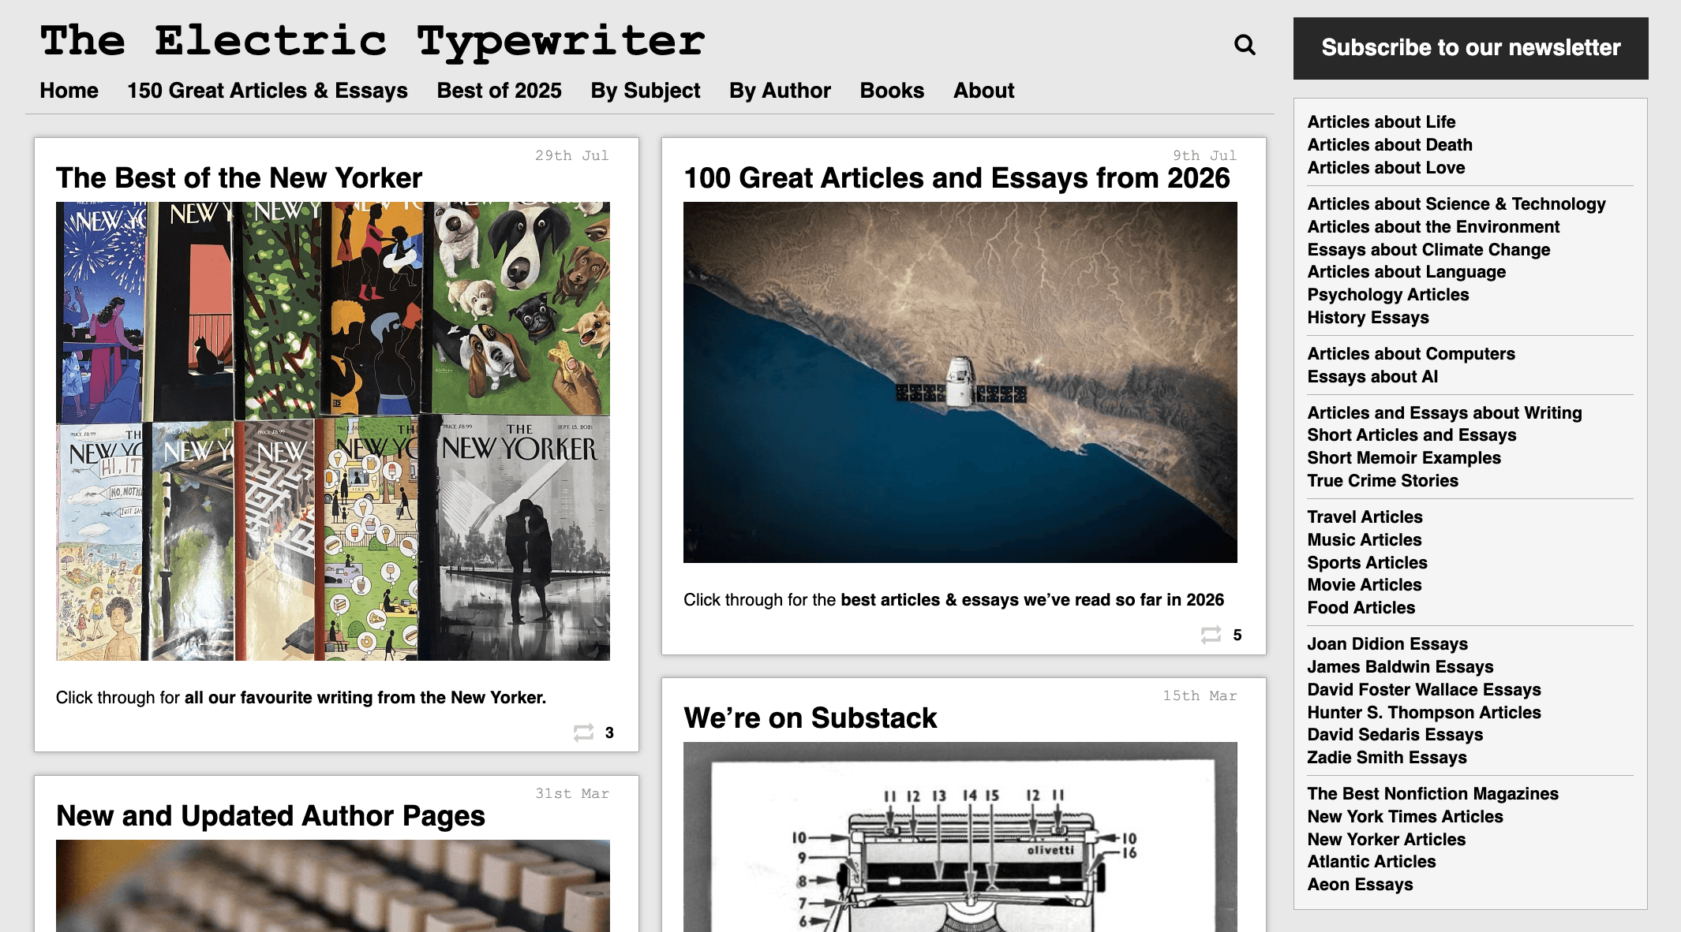
Task: Open the By Author menu item
Action: [780, 91]
